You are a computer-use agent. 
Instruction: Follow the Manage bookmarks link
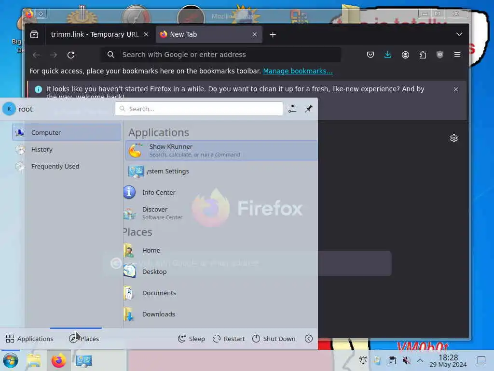click(x=298, y=71)
